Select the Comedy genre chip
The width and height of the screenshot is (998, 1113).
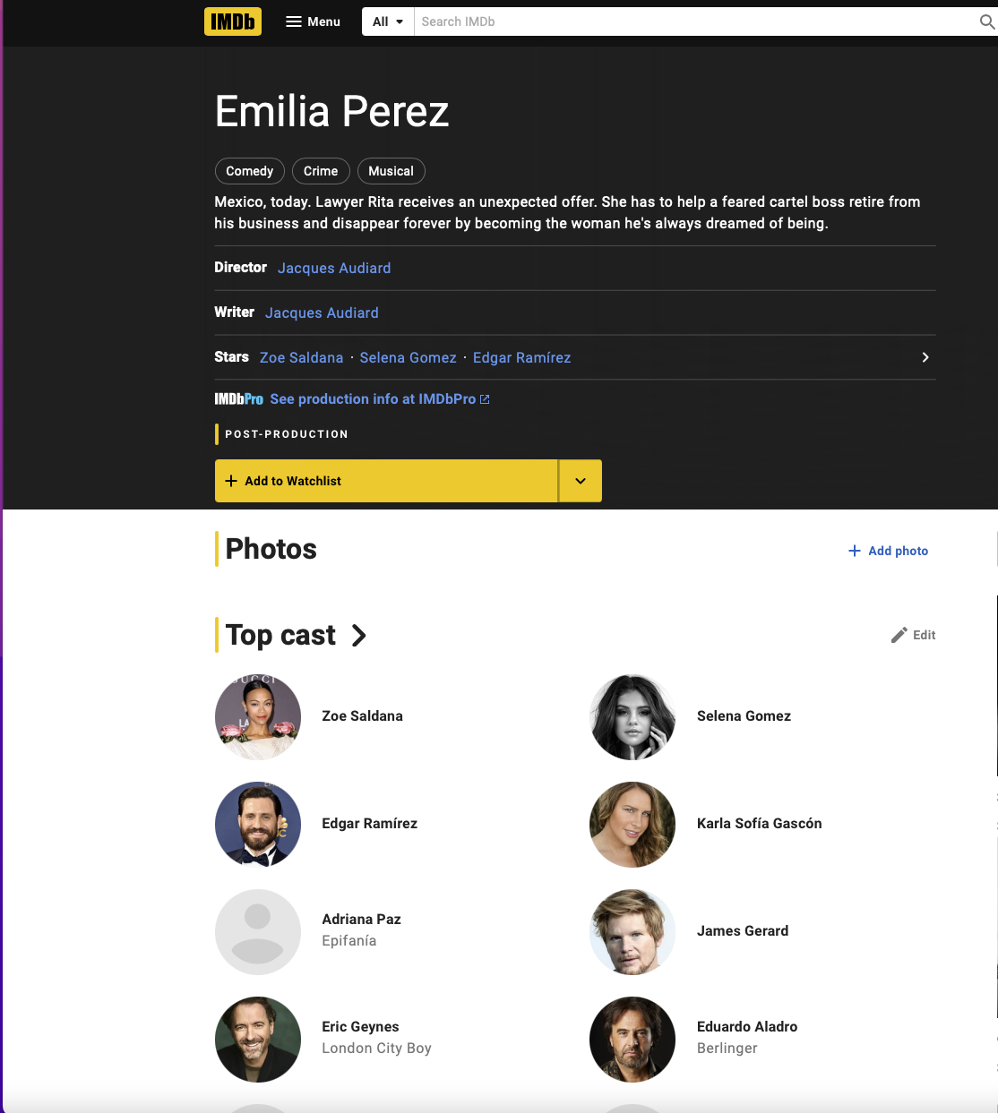[x=249, y=171]
